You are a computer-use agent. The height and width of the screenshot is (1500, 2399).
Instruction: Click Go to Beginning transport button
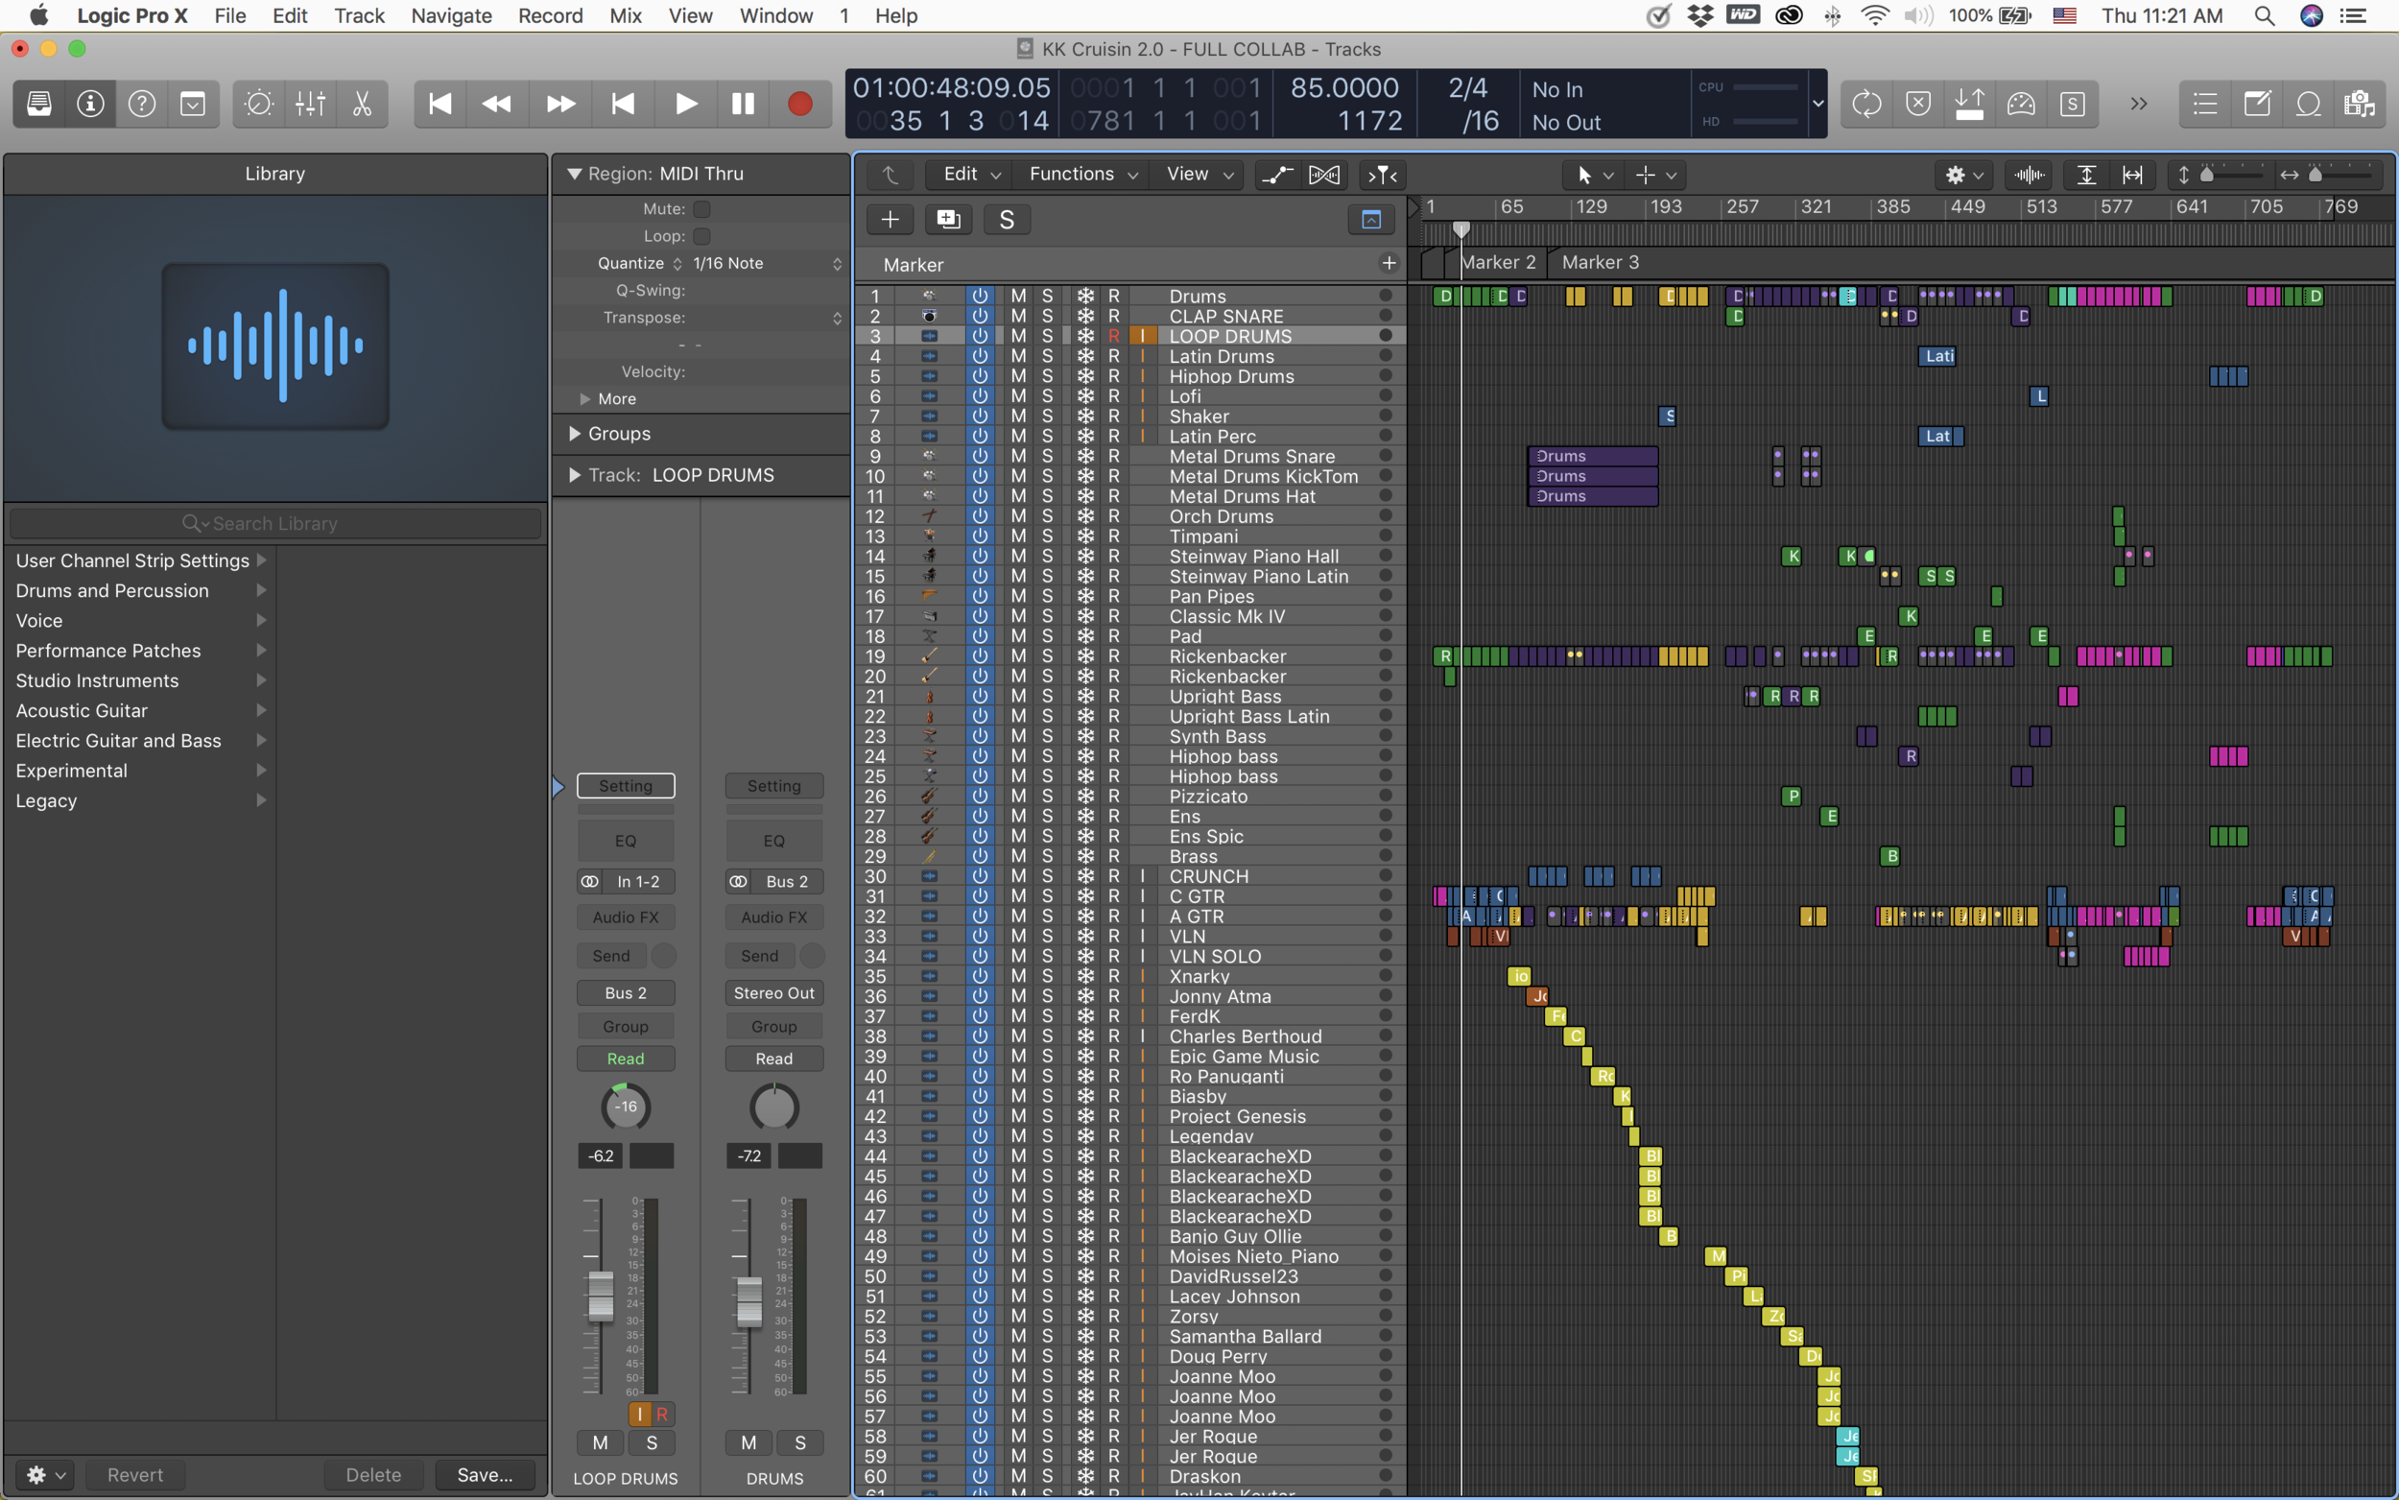coord(439,105)
